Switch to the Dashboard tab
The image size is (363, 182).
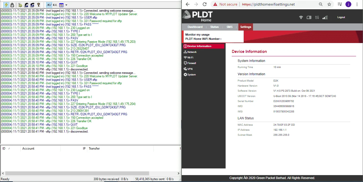[x=195, y=27]
